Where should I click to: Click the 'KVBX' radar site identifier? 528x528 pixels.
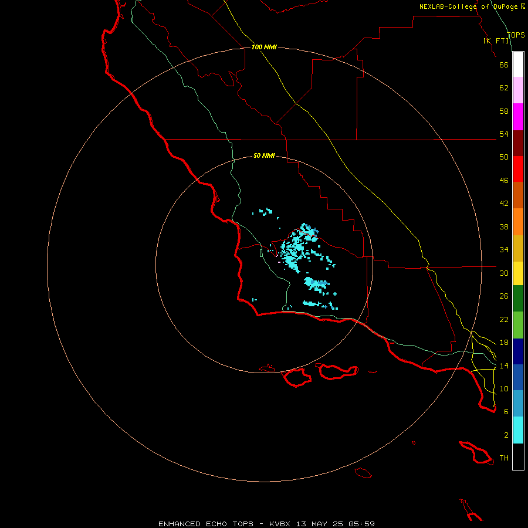click(x=279, y=524)
